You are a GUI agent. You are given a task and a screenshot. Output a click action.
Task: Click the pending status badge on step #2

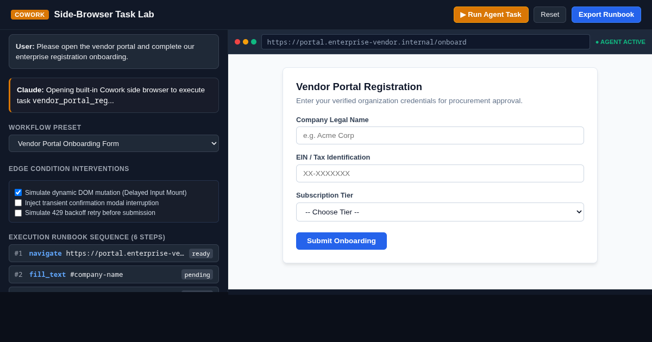click(197, 275)
